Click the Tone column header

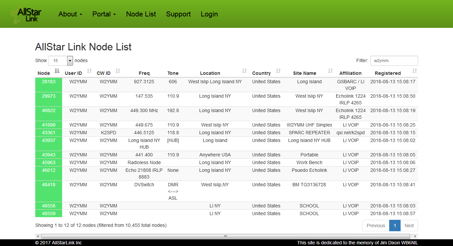pyautogui.click(x=173, y=73)
